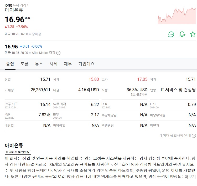Open the 기업개요 tab
197x186 pixels.
[x=86, y=64]
